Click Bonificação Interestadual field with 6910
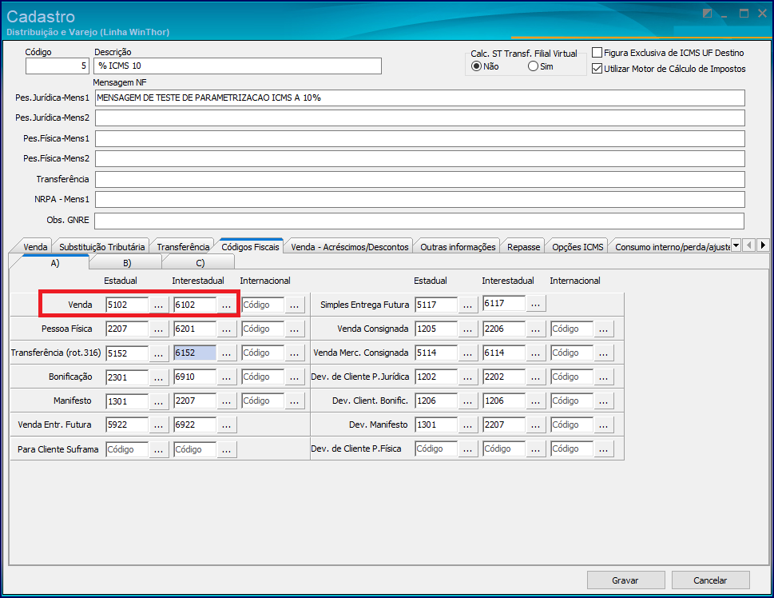 tap(195, 377)
